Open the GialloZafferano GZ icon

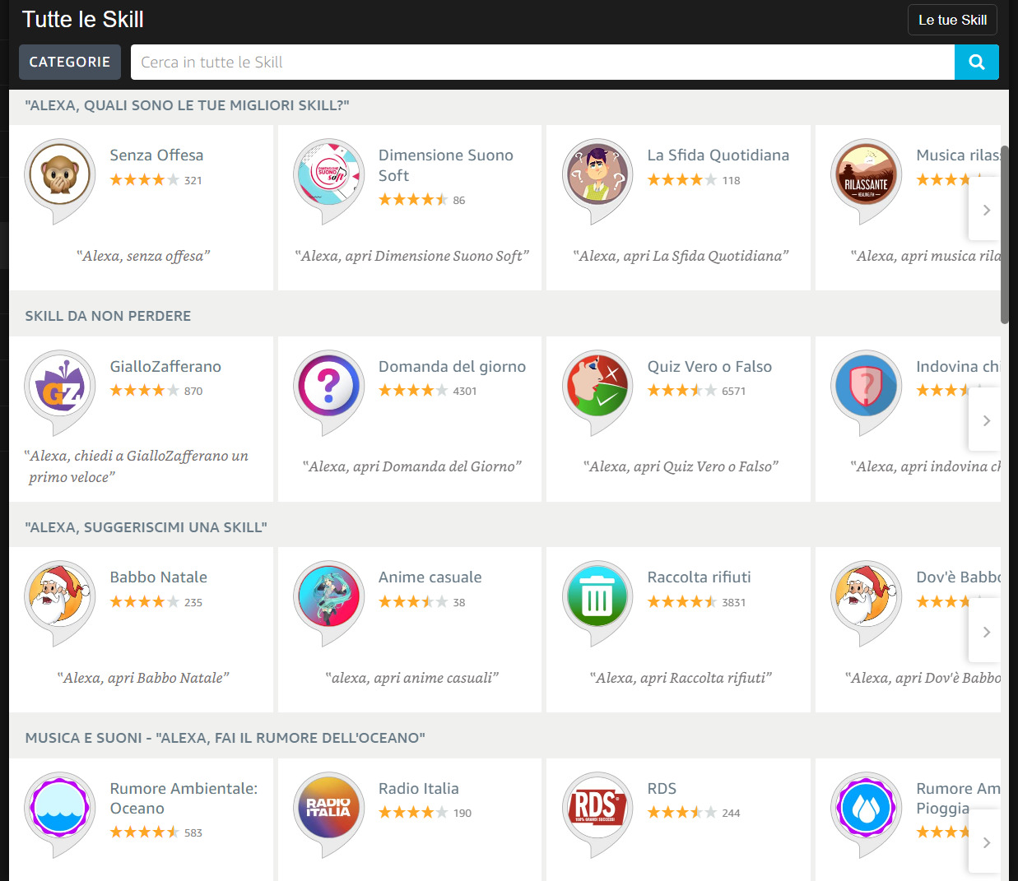(60, 391)
